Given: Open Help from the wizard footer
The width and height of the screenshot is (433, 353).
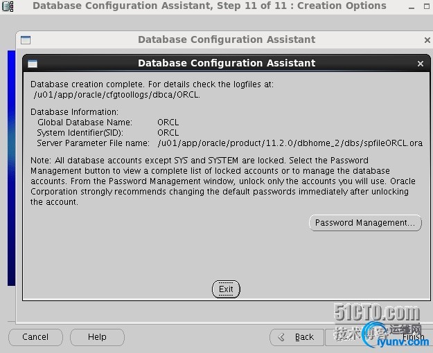Looking at the screenshot, I should click(x=97, y=337).
